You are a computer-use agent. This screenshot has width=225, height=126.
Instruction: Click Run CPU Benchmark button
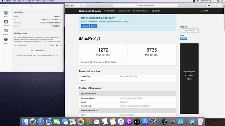37,51
